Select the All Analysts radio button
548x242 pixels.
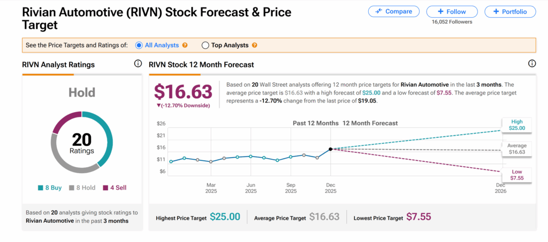tap(139, 45)
